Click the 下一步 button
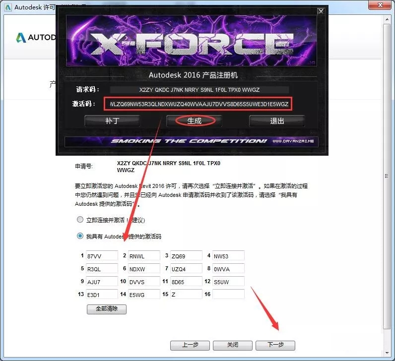 pos(275,346)
